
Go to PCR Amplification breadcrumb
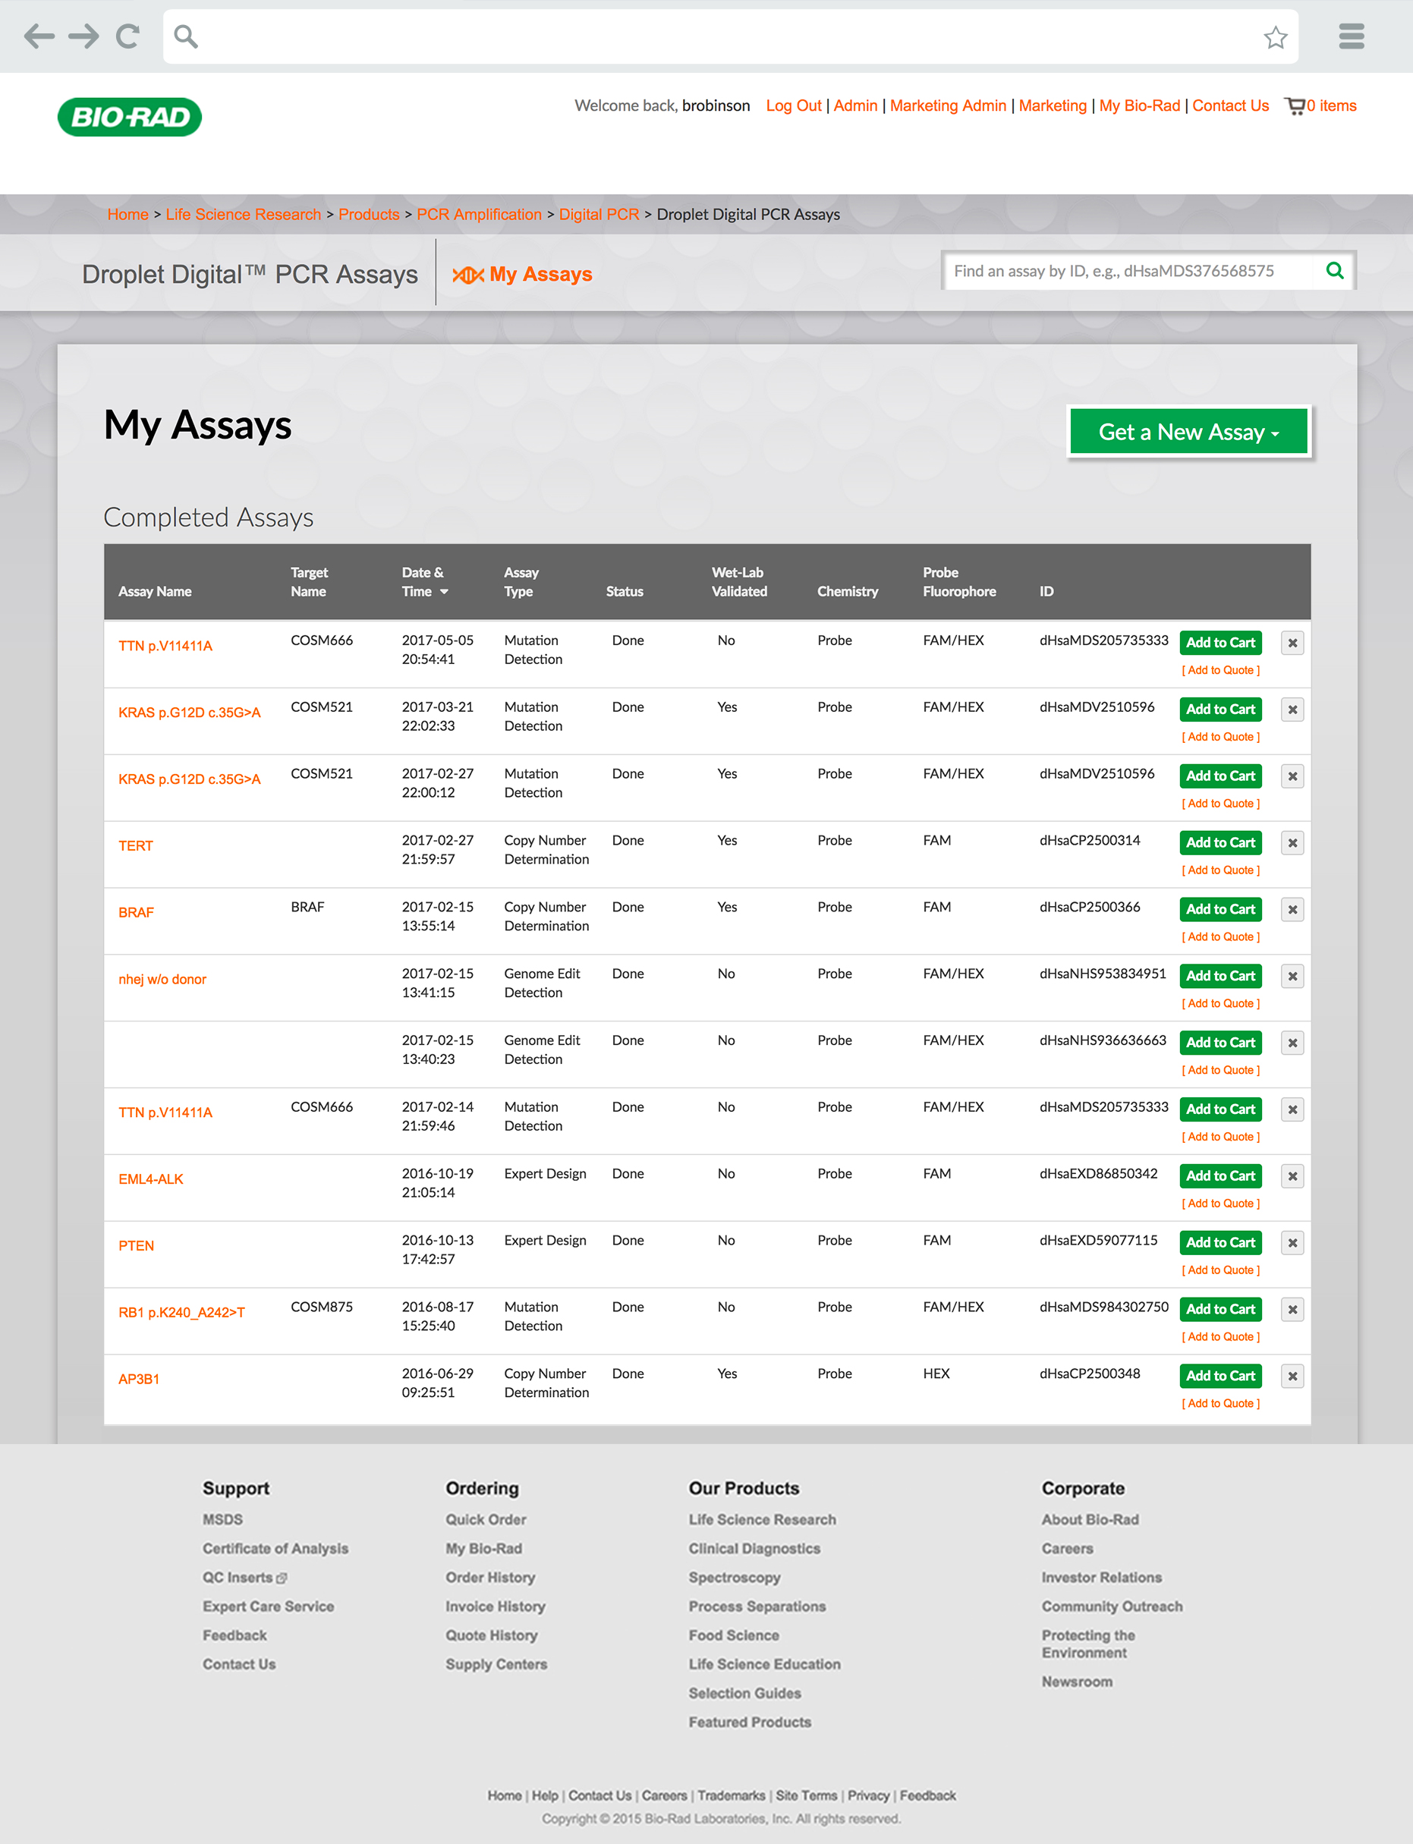point(480,215)
